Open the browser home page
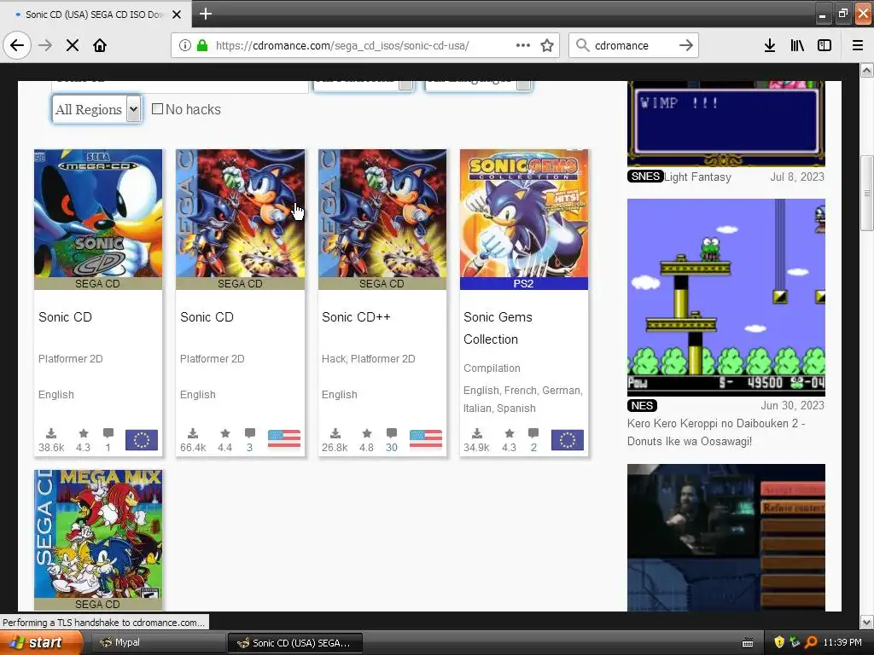Viewport: 874px width, 655px height. [100, 45]
